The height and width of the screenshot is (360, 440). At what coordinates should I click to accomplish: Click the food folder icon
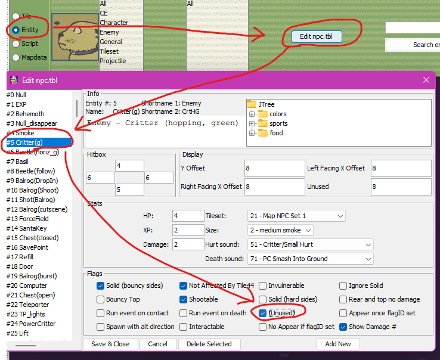tap(263, 133)
